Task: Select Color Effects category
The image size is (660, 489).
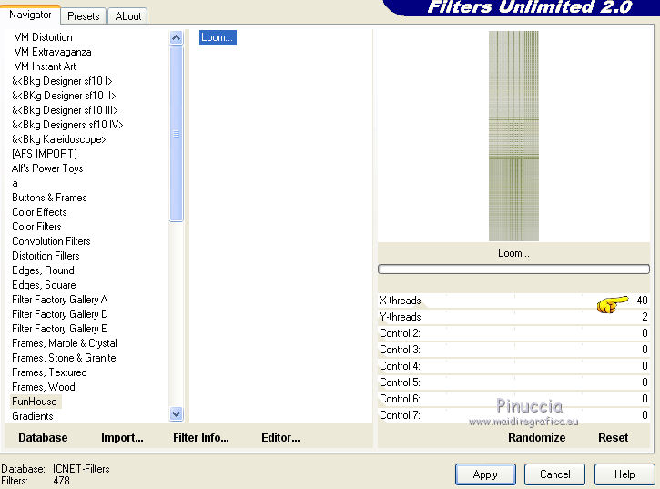Action: [39, 212]
